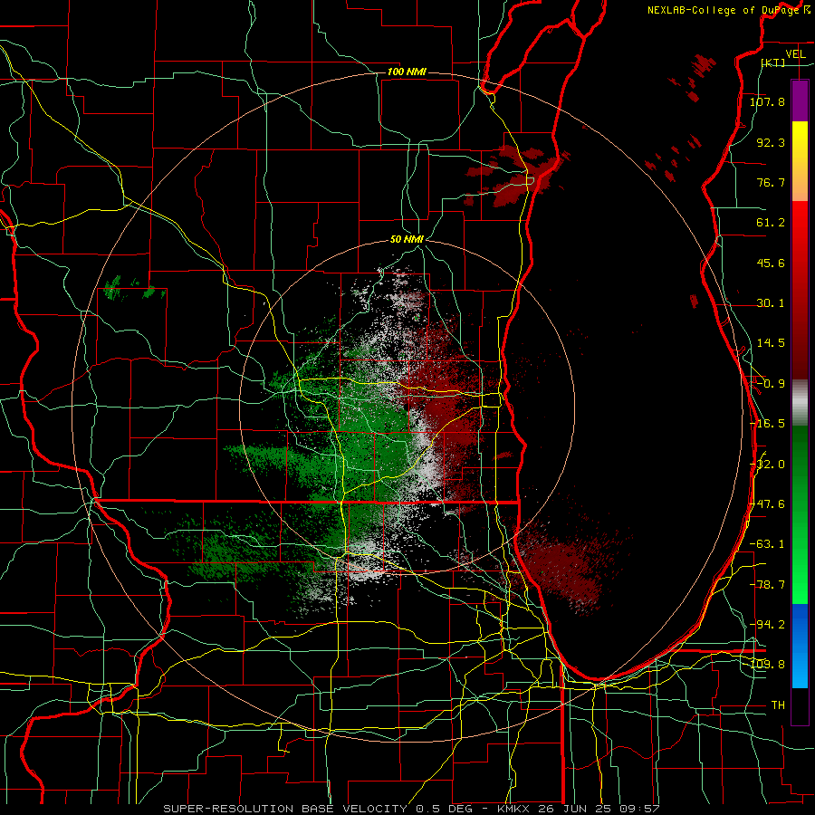Click the 61.2 velocity label
This screenshot has height=815, width=815.
tap(771, 223)
